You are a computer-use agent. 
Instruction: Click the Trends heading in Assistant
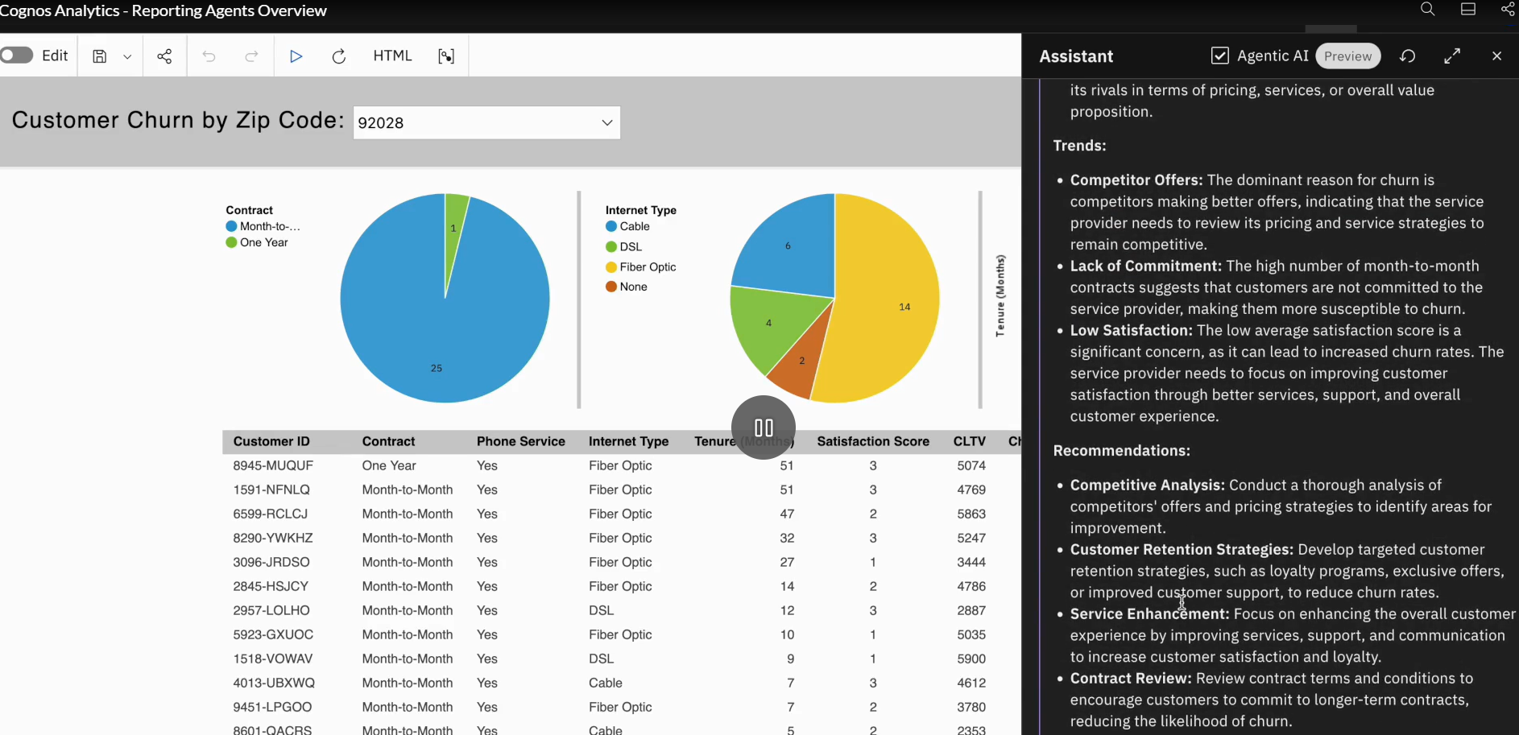(1079, 146)
